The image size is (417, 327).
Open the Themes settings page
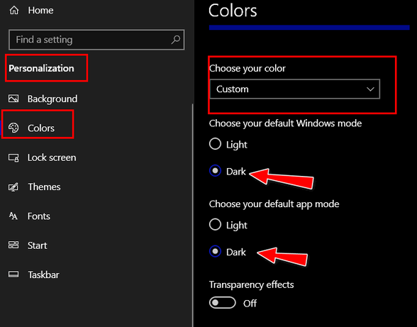(44, 187)
